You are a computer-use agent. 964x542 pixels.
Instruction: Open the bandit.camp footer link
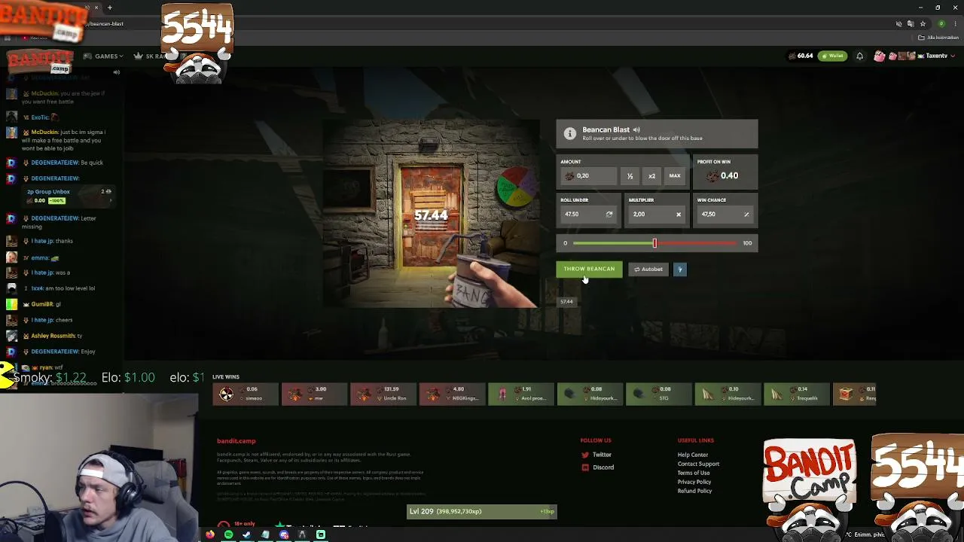[x=236, y=441]
